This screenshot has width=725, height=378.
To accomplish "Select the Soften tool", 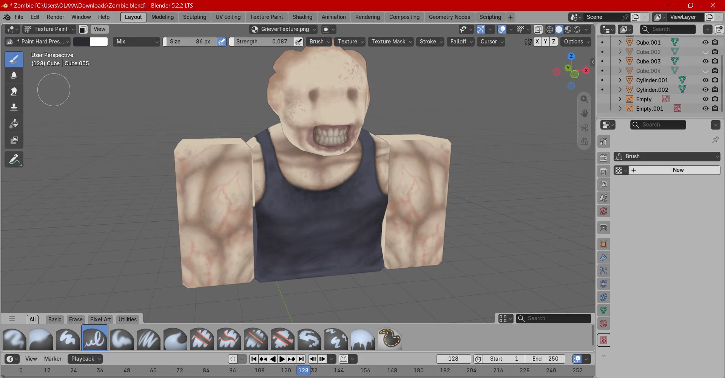I will pyautogui.click(x=14, y=75).
